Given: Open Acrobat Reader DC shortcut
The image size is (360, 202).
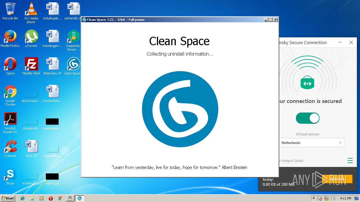Looking at the screenshot, I should 10,123.
